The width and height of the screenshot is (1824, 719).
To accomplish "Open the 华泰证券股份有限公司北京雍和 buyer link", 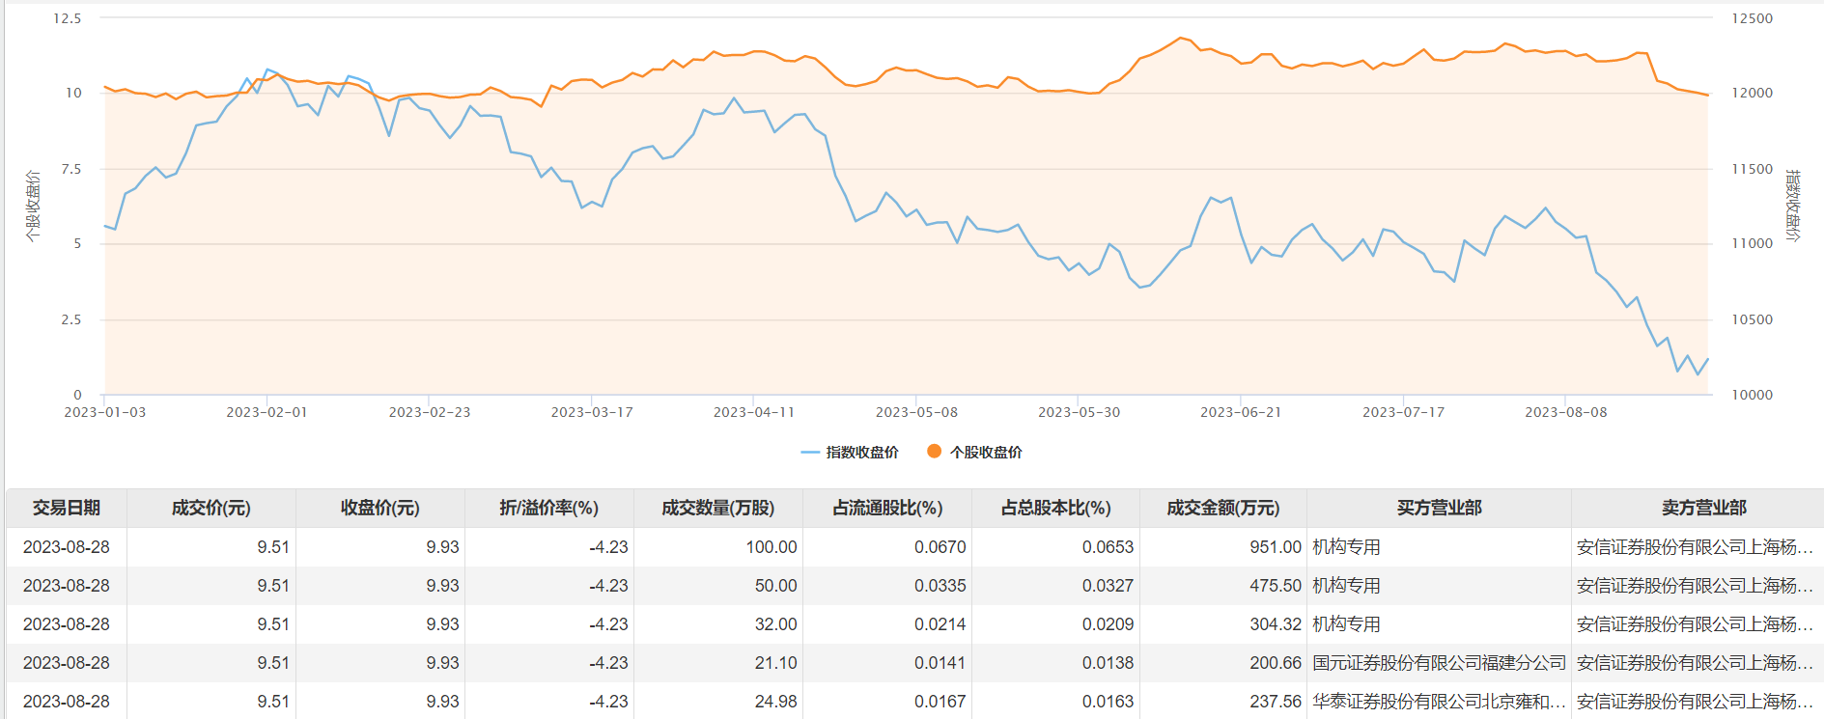I will [1439, 702].
